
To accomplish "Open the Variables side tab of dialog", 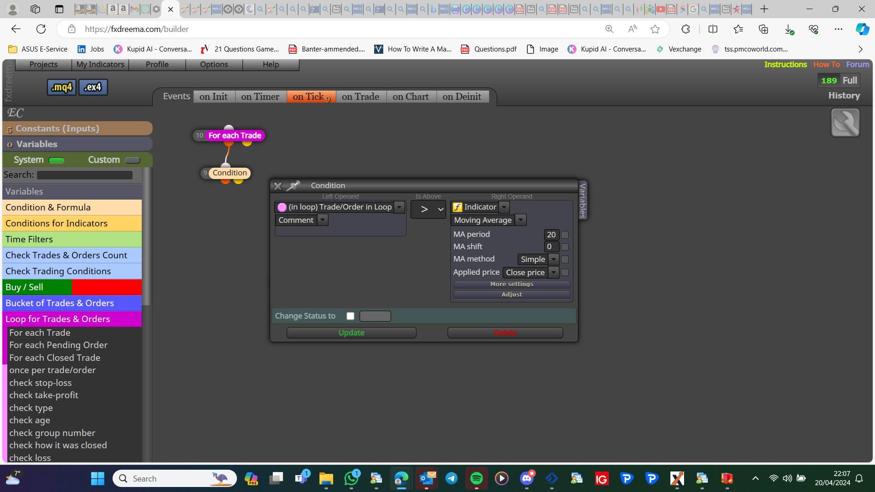I will (582, 200).
